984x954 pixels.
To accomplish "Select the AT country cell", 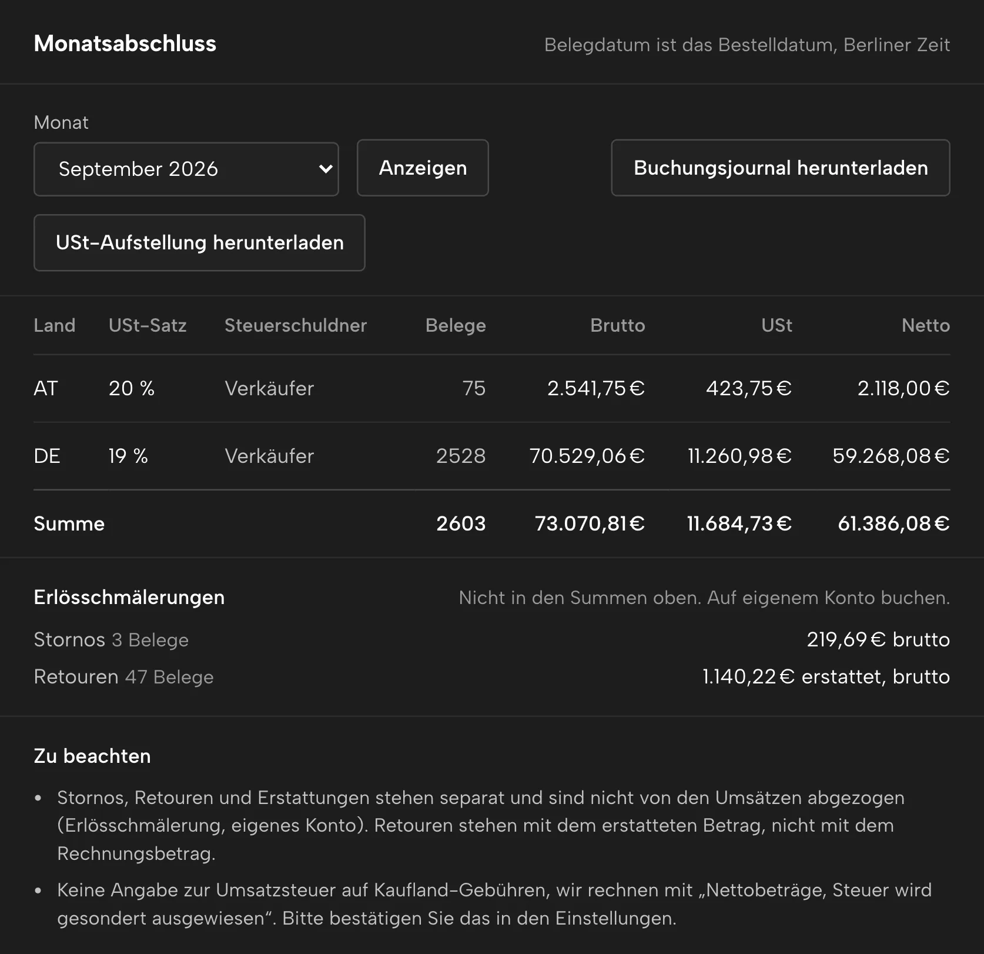I will [46, 388].
